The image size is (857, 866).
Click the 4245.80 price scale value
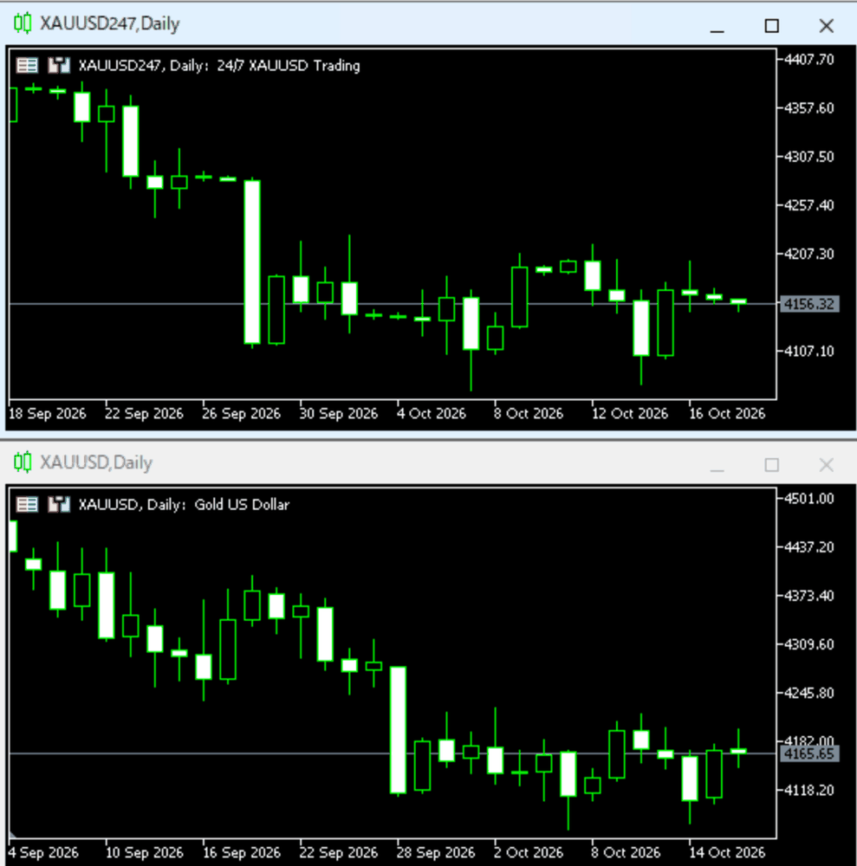coord(809,693)
